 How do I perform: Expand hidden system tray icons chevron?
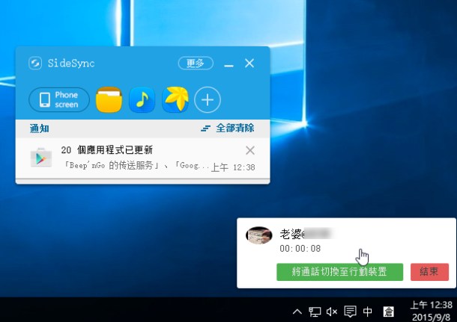(297, 312)
